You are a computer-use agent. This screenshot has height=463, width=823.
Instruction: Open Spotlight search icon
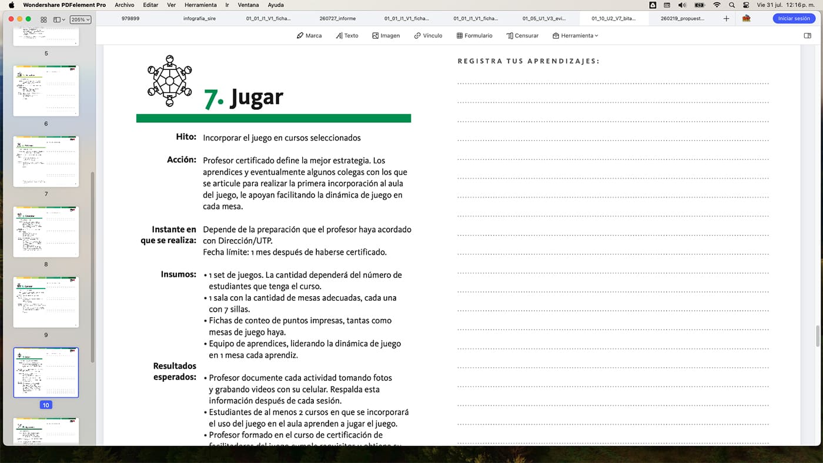(x=732, y=5)
